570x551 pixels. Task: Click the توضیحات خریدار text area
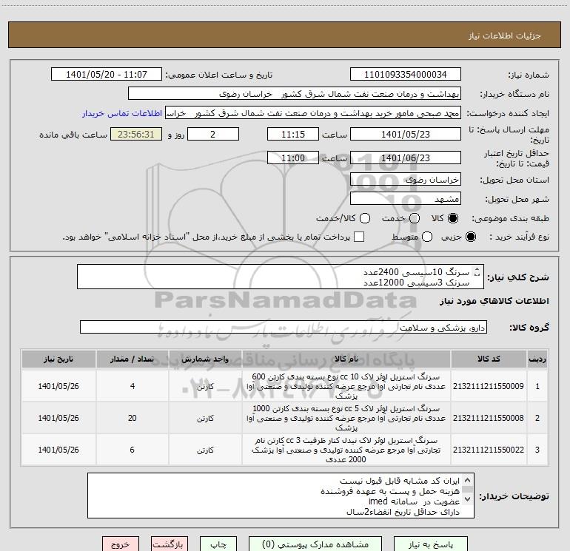(281, 496)
